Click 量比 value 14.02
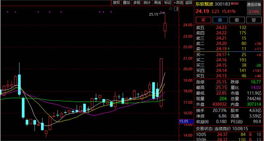The image size is (264, 141). click(x=256, y=88)
